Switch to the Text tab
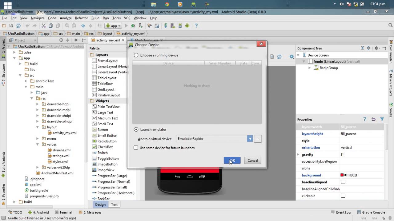This screenshot has width=394, height=221. [114, 204]
